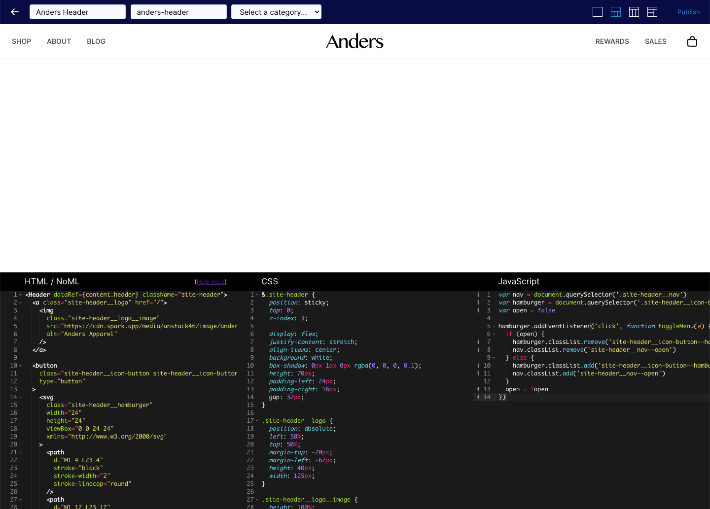Click the back arrow icon
Screen dimensions: 710x509
click(x=15, y=12)
